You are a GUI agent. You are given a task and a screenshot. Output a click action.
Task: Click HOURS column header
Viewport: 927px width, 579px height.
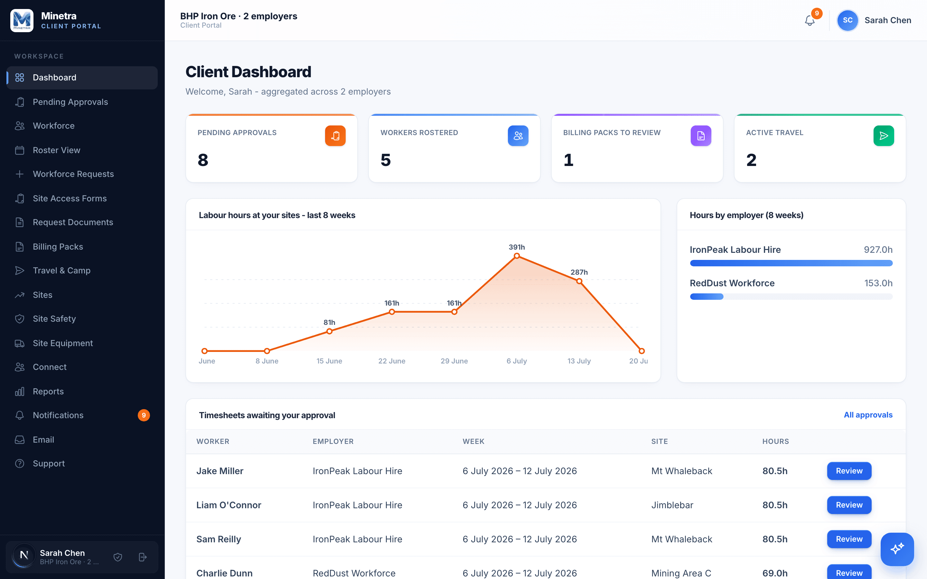(775, 442)
